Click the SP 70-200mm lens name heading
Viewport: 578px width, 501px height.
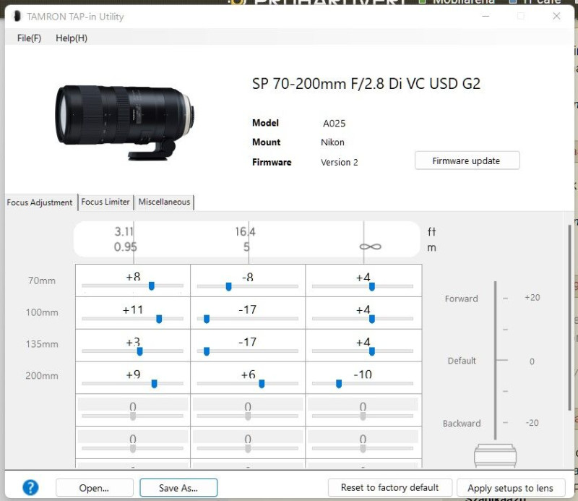[x=366, y=84]
